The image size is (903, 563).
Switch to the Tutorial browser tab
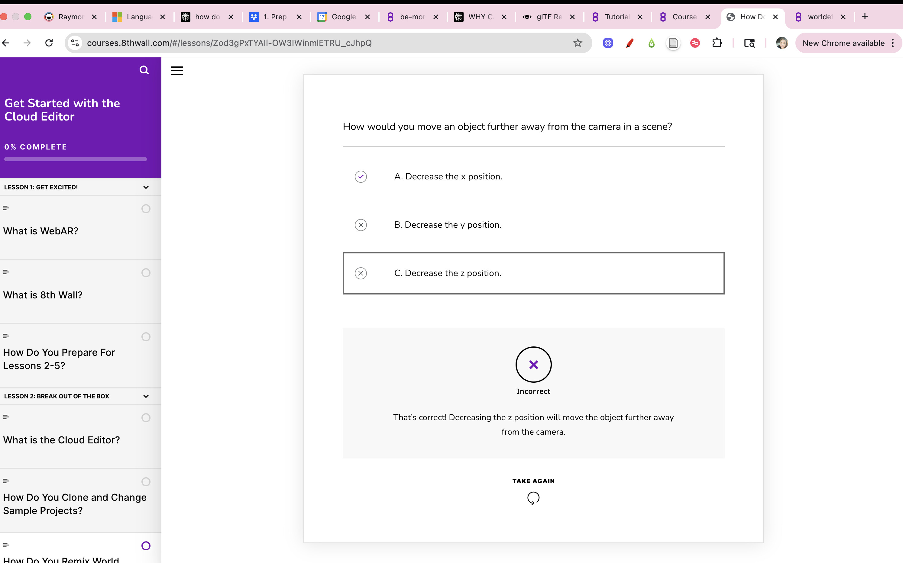click(616, 17)
